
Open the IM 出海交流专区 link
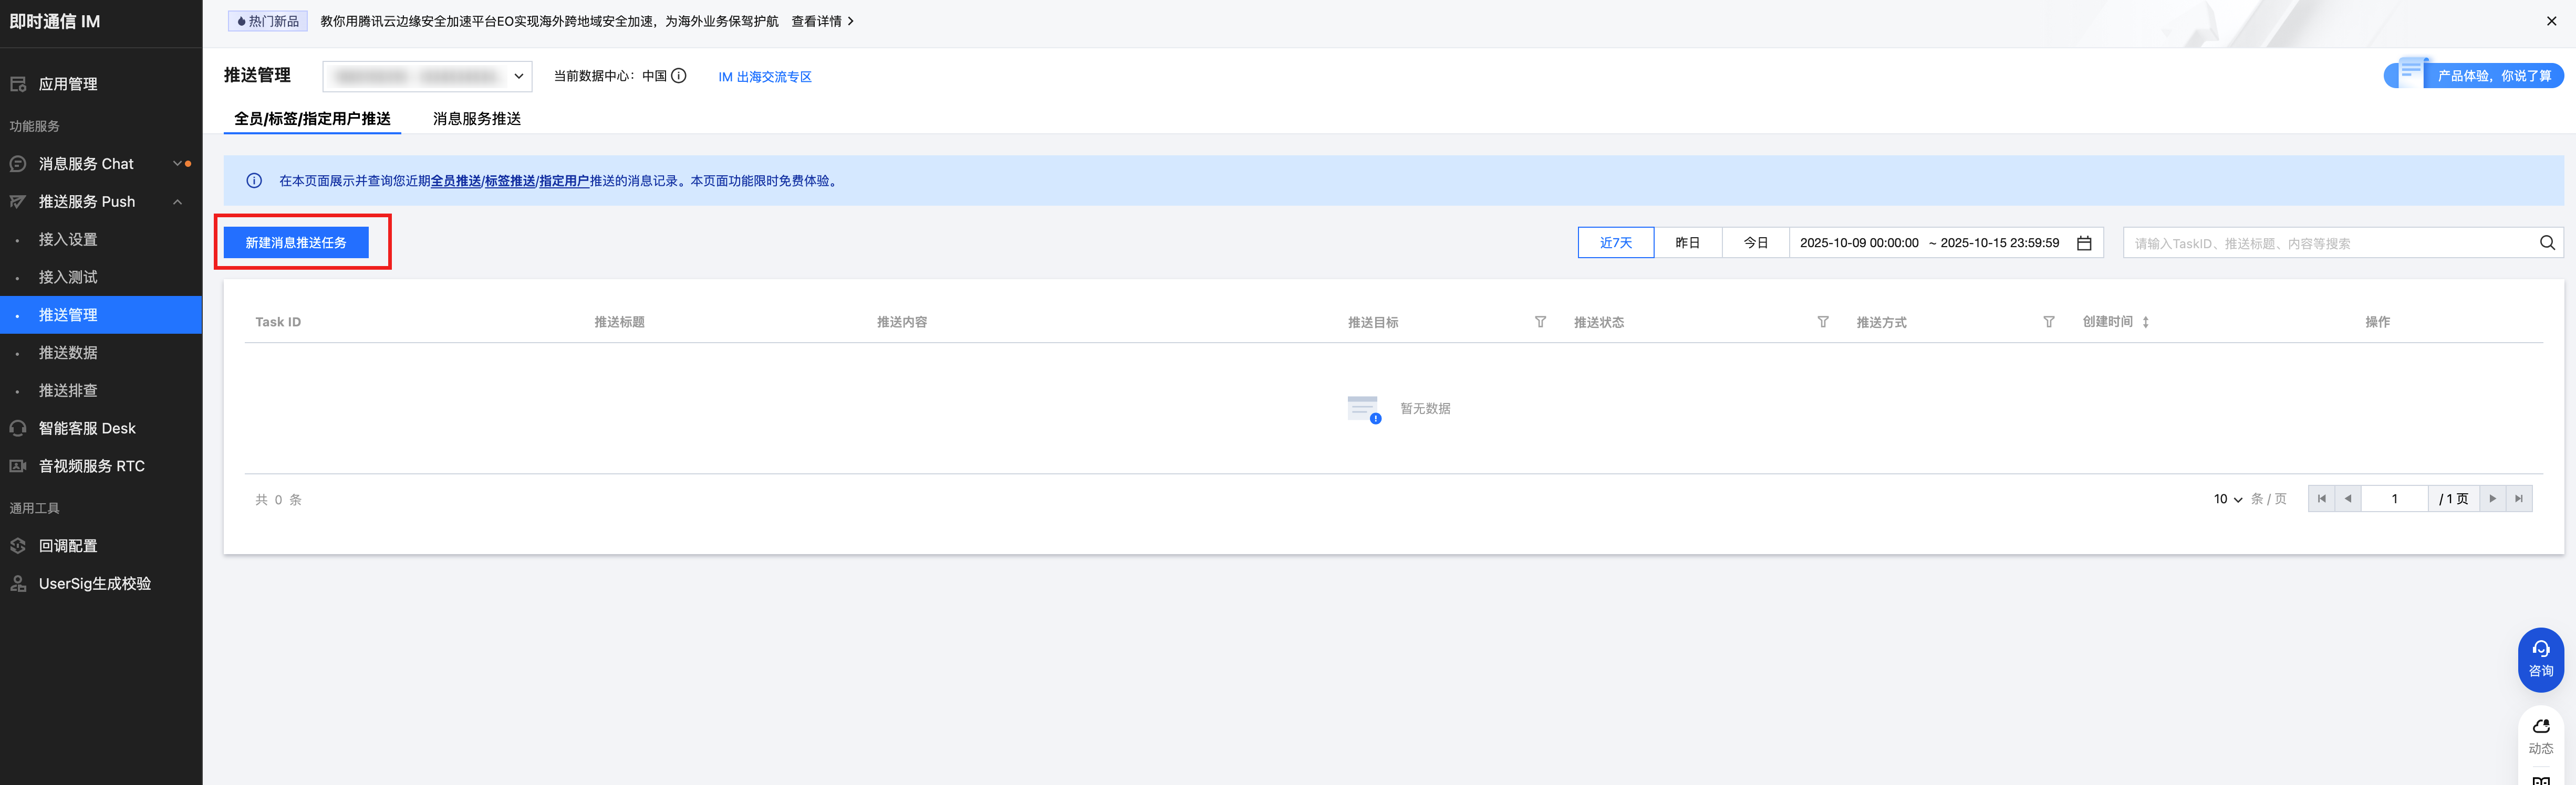point(764,77)
